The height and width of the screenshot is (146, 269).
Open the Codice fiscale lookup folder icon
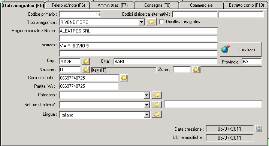124,78
